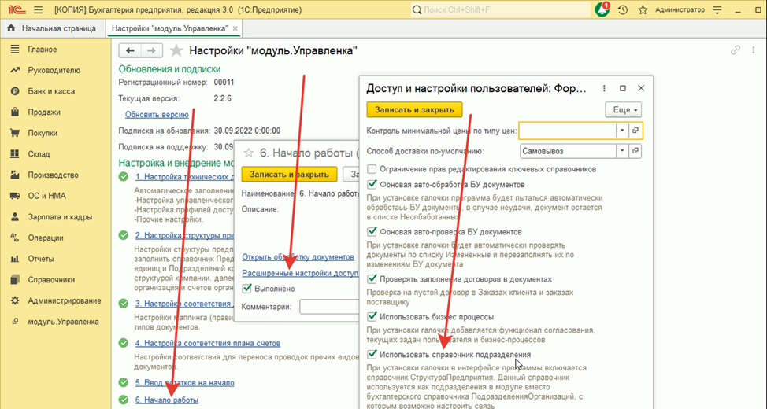Click 'Записать и закрыть' in '6. Начало работы' form
This screenshot has width=767, height=409.
pos(289,175)
